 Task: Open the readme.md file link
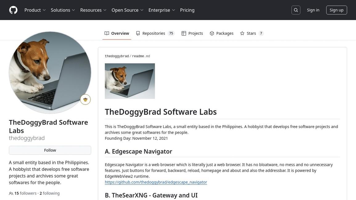(x=141, y=56)
